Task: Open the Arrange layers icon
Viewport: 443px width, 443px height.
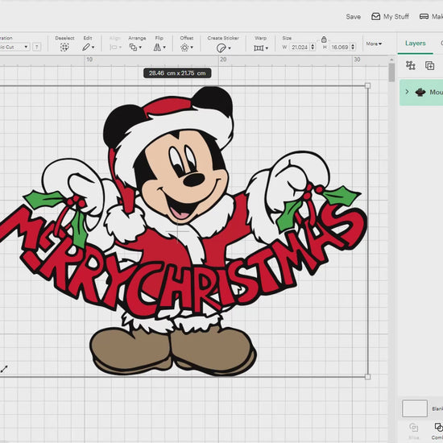Action: [133, 48]
